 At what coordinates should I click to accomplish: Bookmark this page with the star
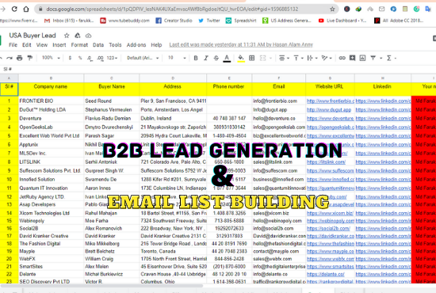pyautogui.click(x=332, y=10)
